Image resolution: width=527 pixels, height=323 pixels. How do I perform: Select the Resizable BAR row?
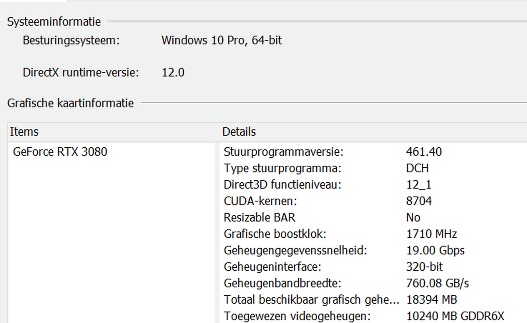(x=260, y=217)
